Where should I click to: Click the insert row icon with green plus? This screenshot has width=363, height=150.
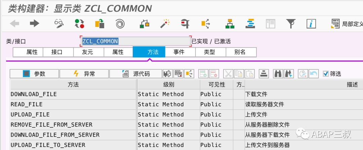pyautogui.click(x=204, y=74)
